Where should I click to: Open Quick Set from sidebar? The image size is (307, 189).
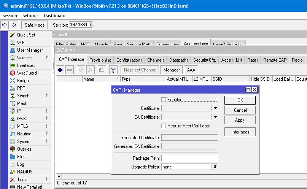(x=26, y=35)
